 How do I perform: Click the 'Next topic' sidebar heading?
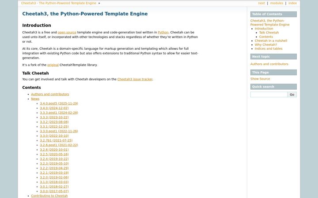(x=273, y=57)
